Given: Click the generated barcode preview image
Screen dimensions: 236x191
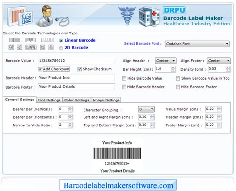Looking at the screenshot, I should click(117, 153).
